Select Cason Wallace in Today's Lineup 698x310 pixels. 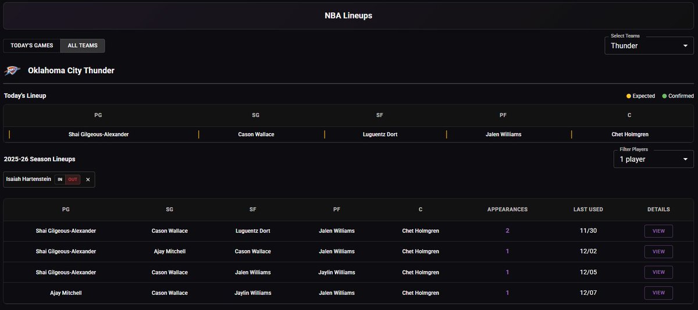point(256,134)
